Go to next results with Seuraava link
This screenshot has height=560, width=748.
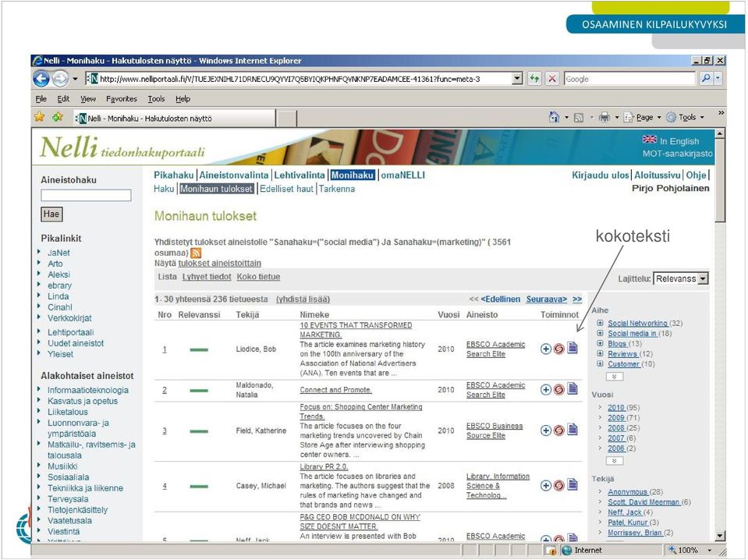pyautogui.click(x=546, y=299)
